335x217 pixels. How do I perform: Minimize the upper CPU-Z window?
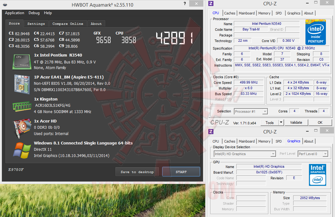(307, 3)
